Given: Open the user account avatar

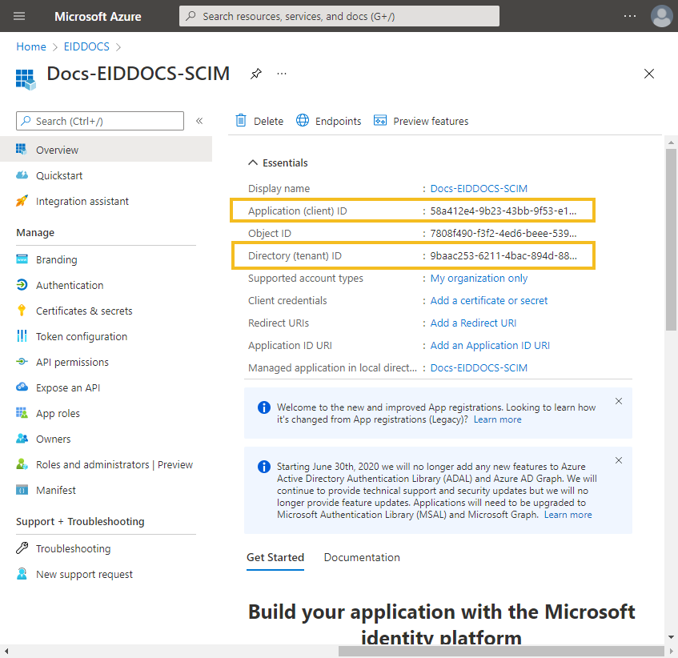Looking at the screenshot, I should (x=661, y=16).
